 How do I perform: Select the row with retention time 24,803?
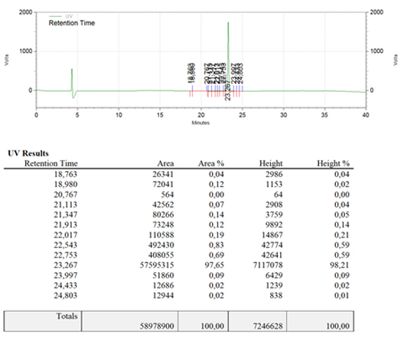click(x=178, y=295)
